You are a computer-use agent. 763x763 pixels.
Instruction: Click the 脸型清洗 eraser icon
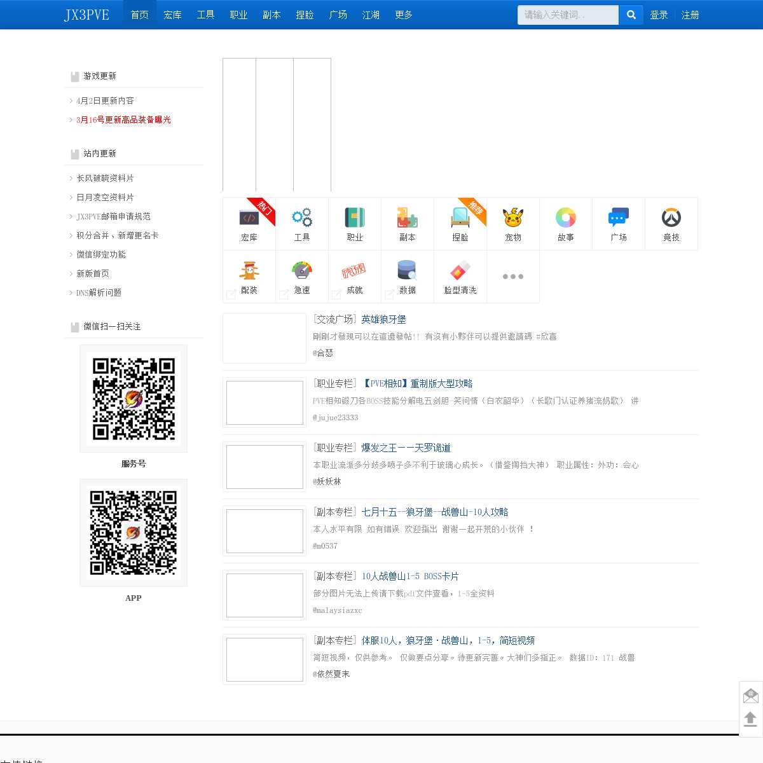460,271
